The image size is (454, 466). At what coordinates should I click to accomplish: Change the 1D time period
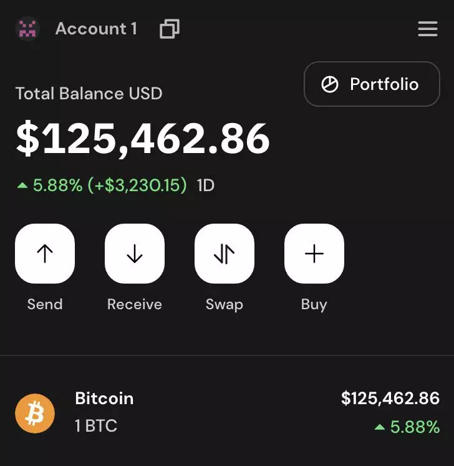tap(206, 185)
